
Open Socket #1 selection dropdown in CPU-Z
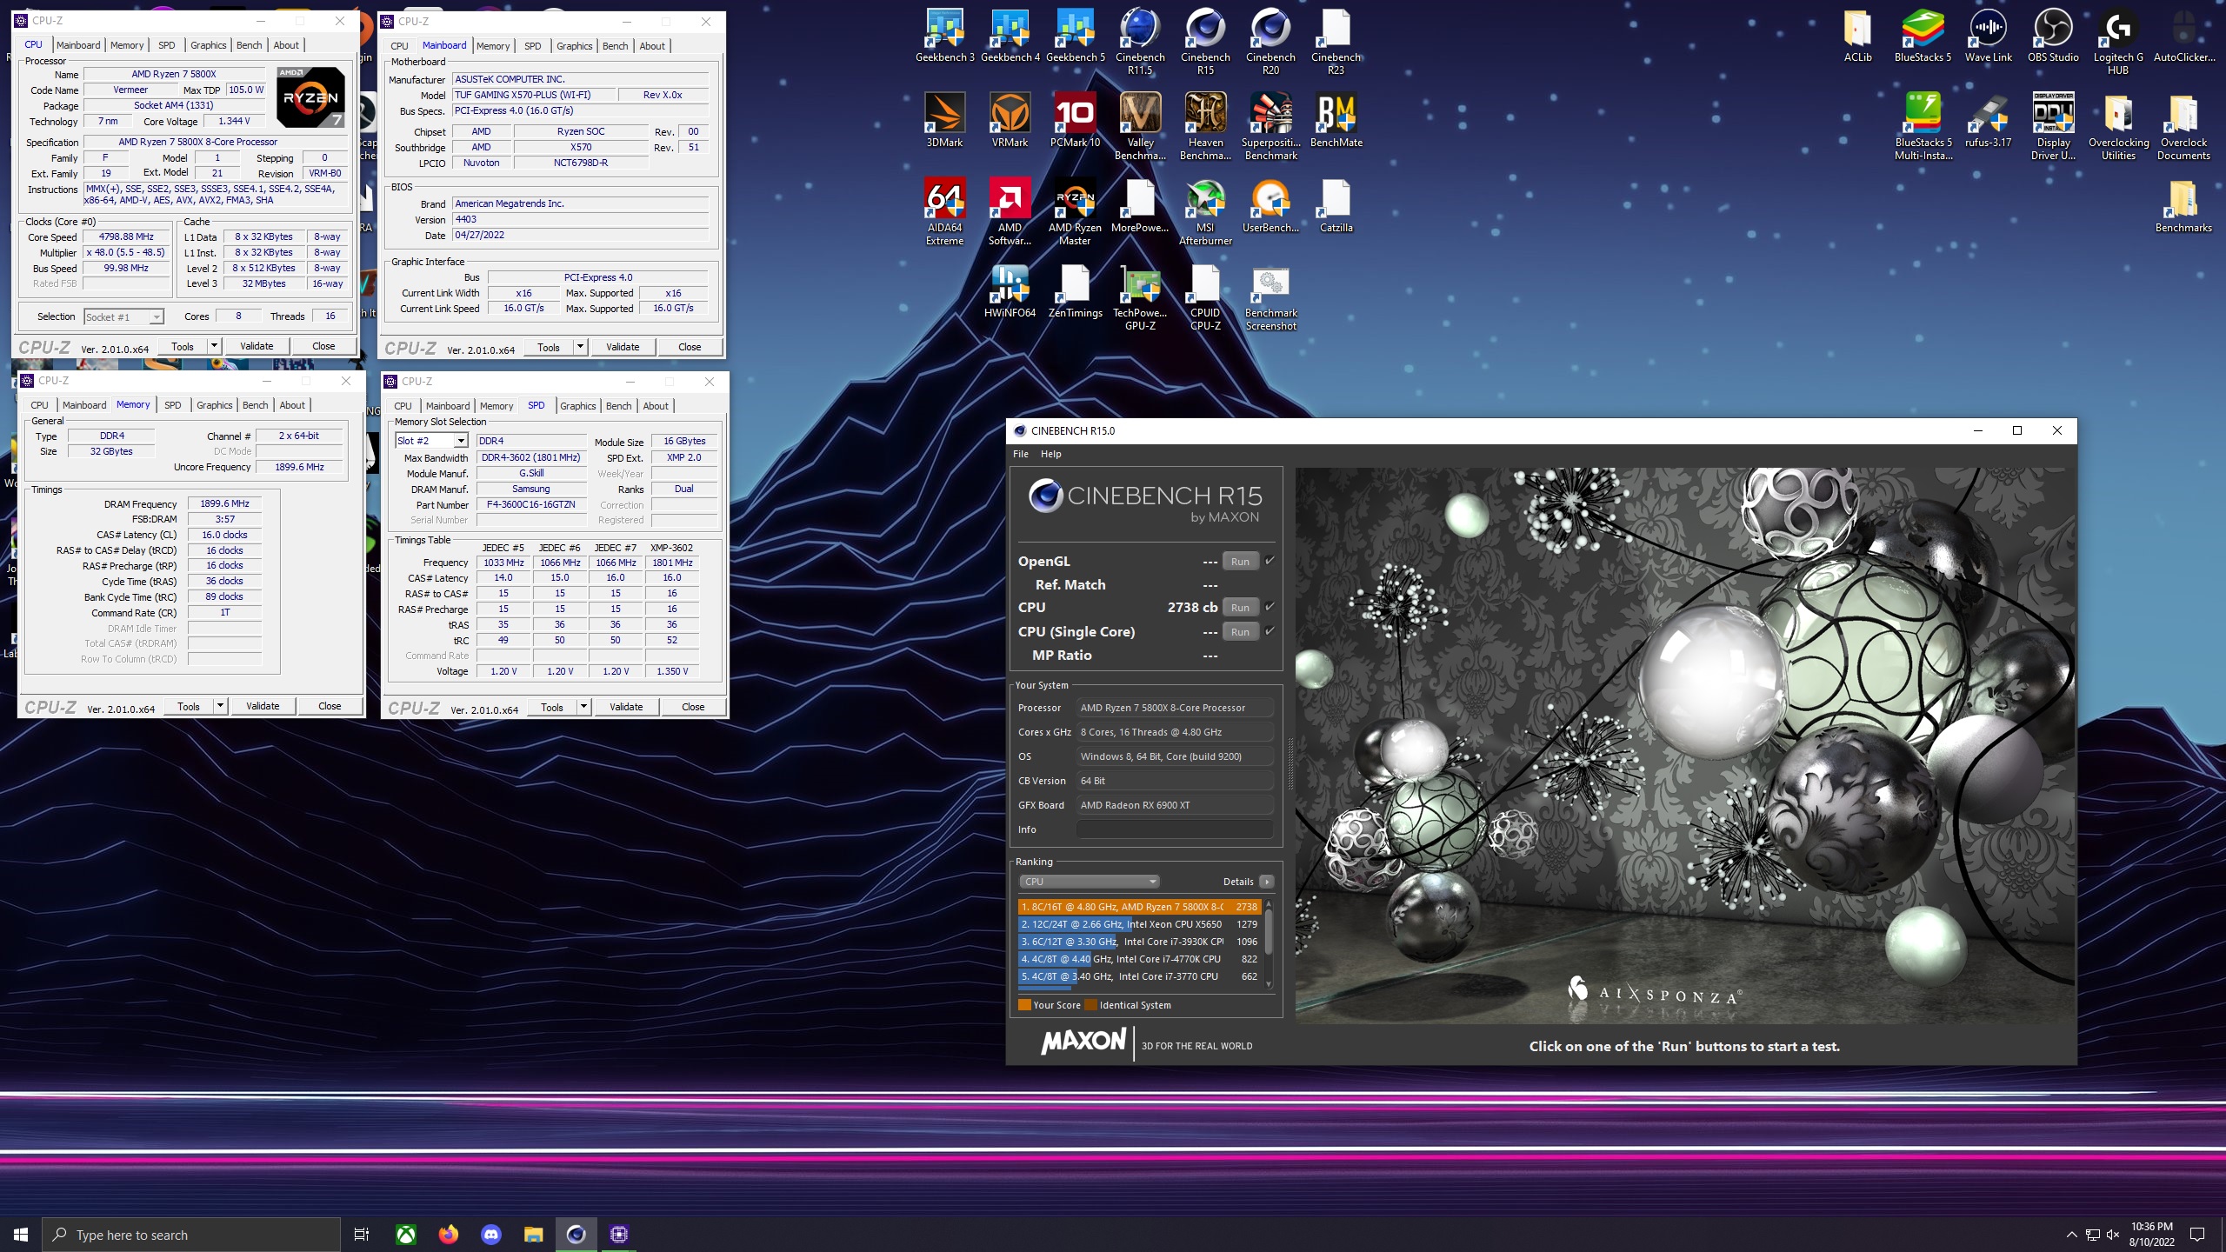pyautogui.click(x=123, y=317)
